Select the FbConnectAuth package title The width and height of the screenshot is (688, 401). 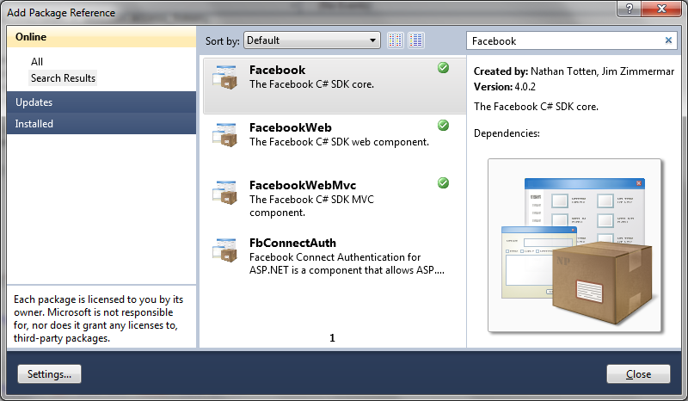pyautogui.click(x=292, y=243)
